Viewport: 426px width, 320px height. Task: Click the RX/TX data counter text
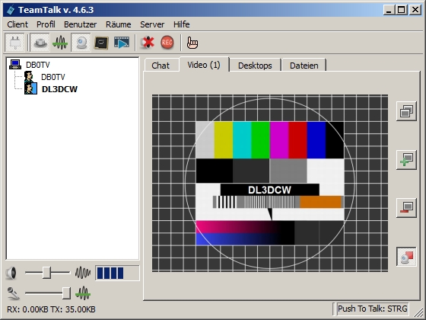(x=51, y=309)
